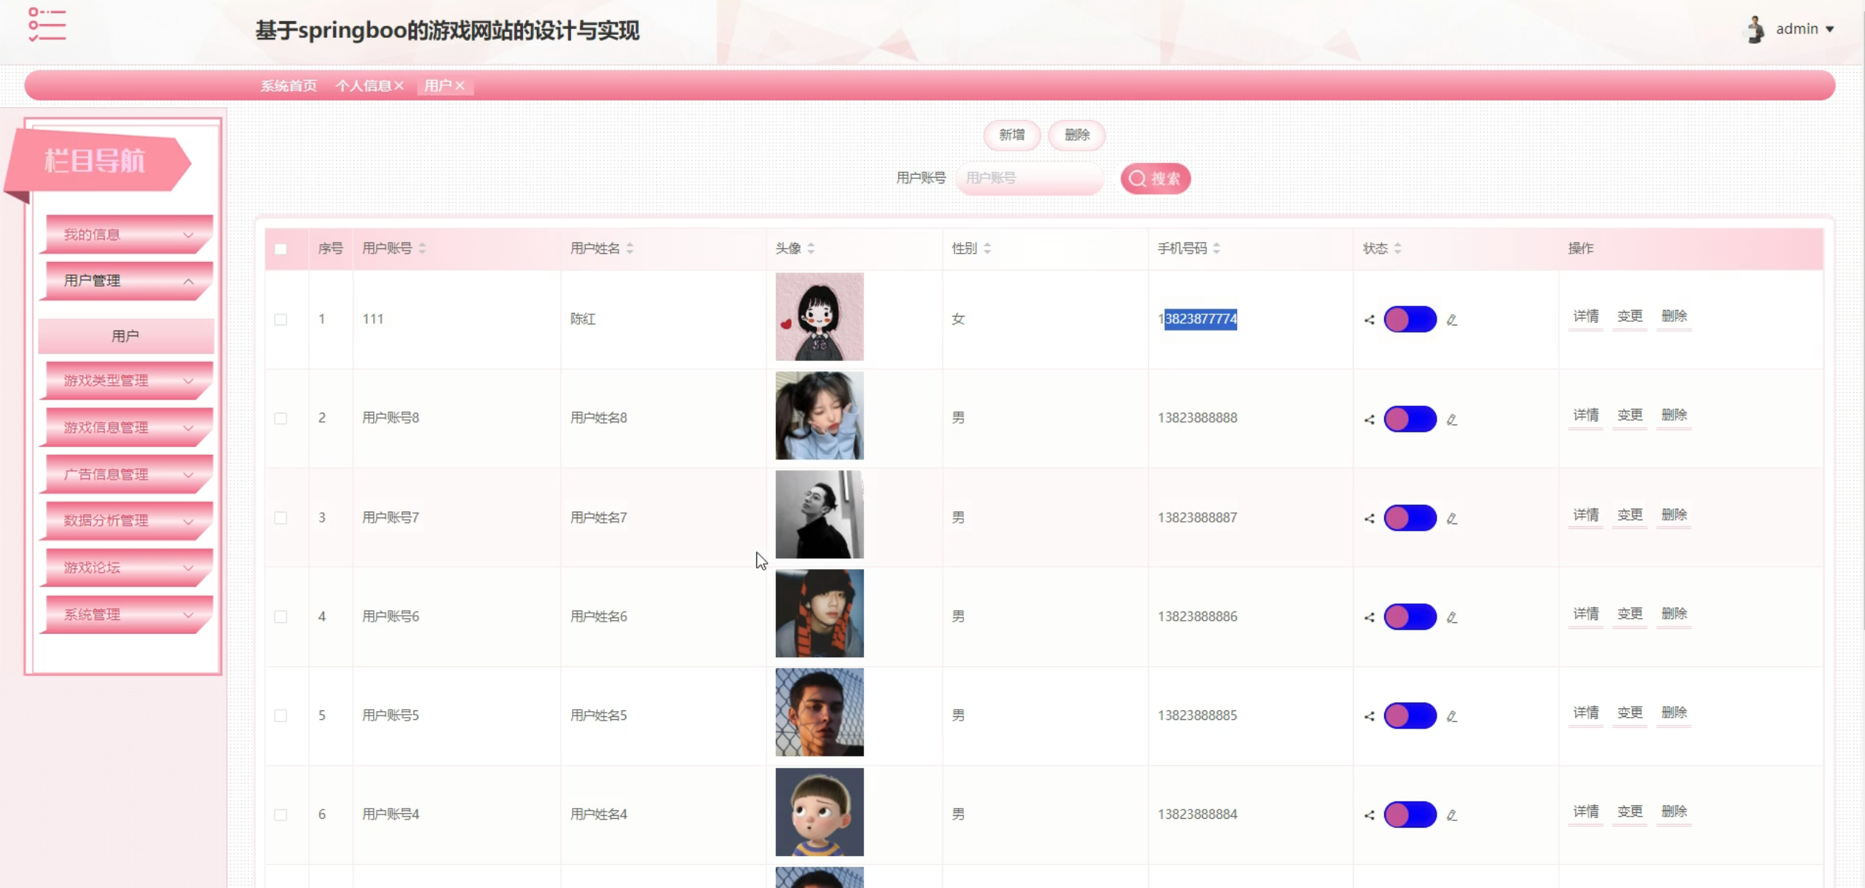Click into 用户账号 search field
The image size is (1865, 888).
pos(1029,178)
